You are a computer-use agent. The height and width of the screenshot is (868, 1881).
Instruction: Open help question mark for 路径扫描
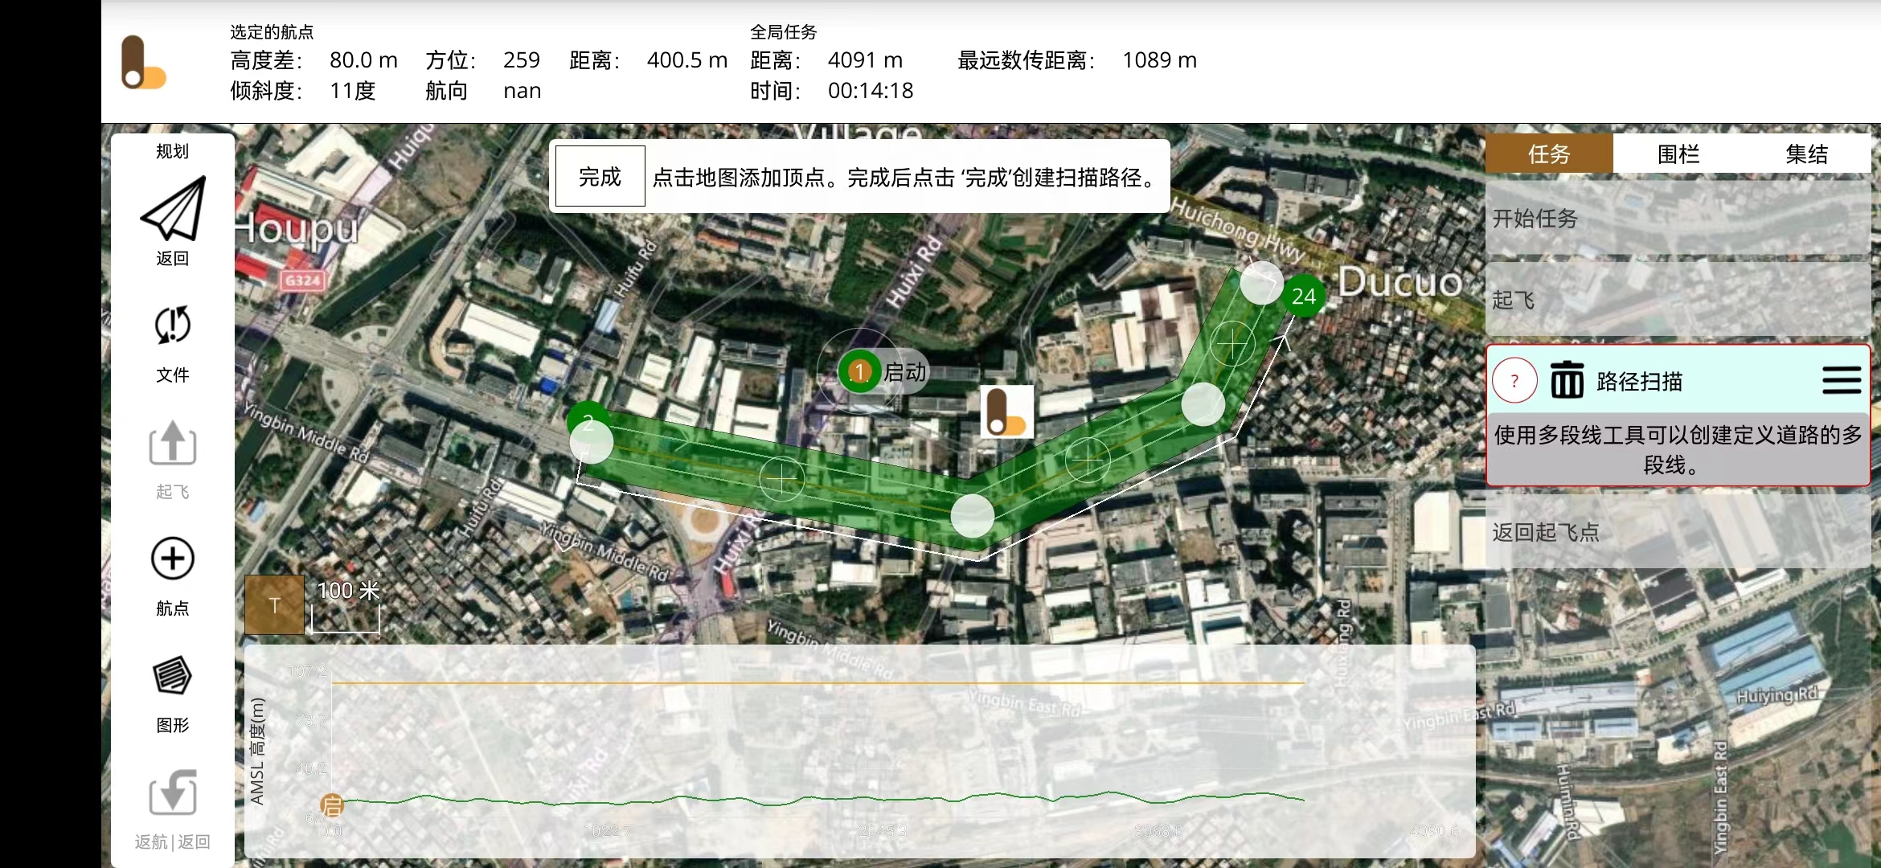(1514, 380)
